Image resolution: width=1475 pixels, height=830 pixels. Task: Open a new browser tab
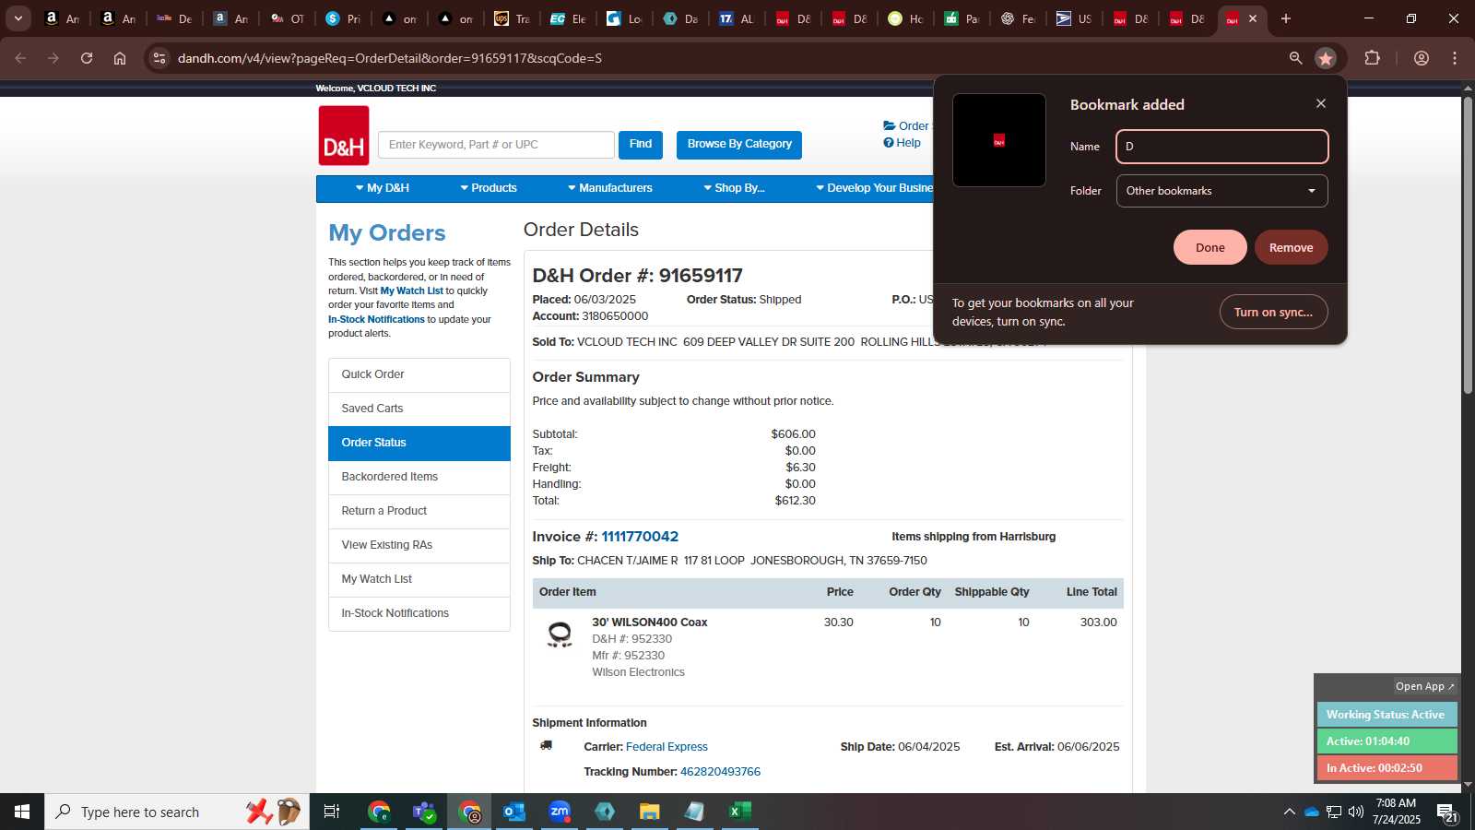pyautogui.click(x=1286, y=18)
